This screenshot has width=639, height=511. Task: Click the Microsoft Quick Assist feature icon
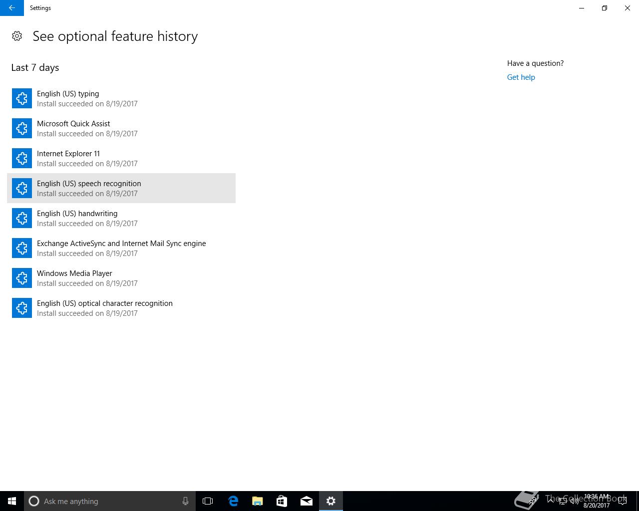pos(22,128)
